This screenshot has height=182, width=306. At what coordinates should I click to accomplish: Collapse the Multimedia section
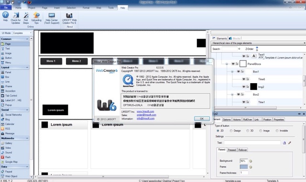tap(27, 139)
